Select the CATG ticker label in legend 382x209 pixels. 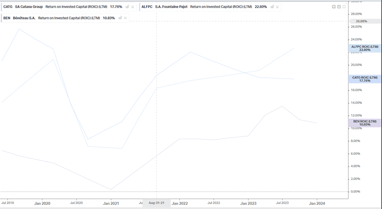tap(8, 7)
